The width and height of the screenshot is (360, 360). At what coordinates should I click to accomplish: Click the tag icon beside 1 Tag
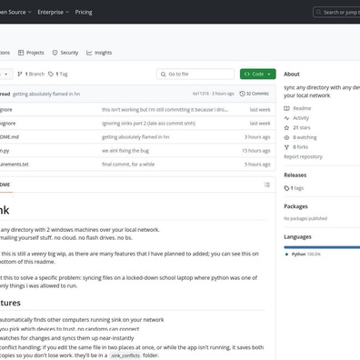51,74
